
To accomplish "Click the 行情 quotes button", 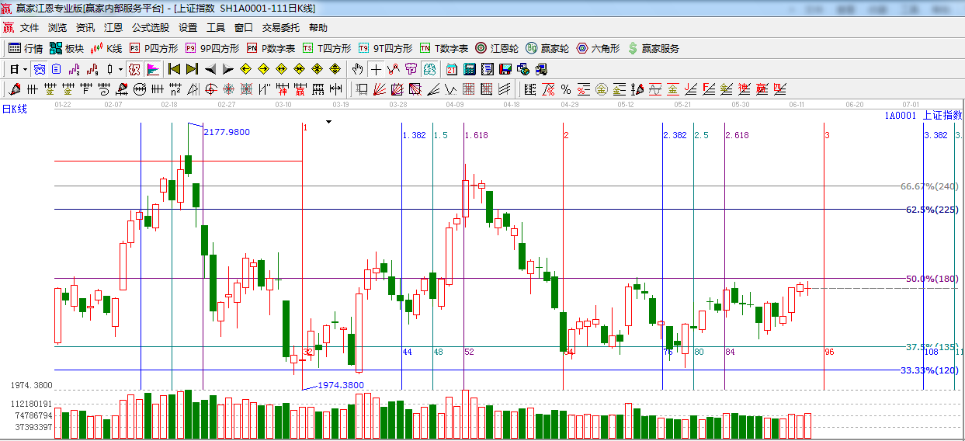I will tap(26, 48).
